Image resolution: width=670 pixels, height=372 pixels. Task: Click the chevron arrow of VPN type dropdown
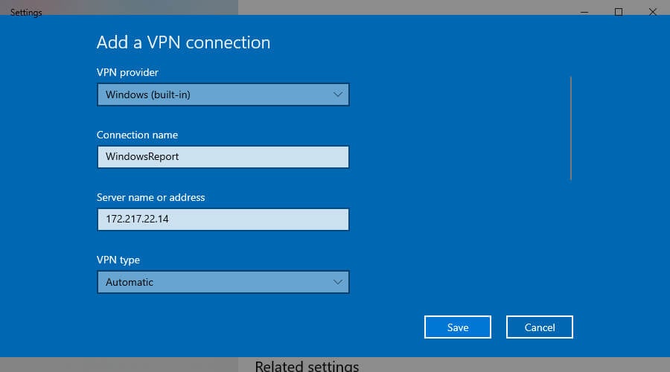[x=337, y=282]
